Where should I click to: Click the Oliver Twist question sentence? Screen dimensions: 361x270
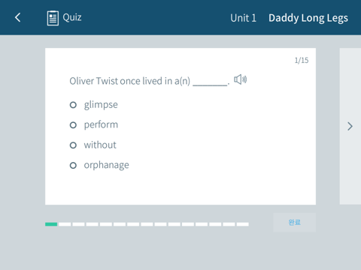(x=150, y=81)
